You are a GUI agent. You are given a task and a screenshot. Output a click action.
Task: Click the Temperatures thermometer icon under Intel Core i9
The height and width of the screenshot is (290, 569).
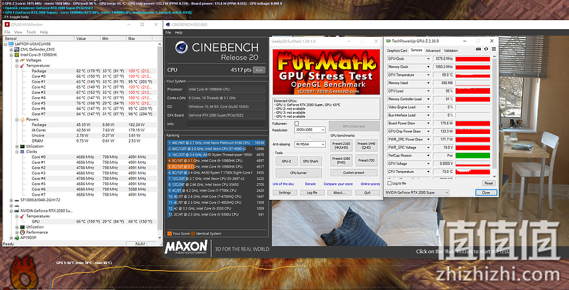pos(23,65)
